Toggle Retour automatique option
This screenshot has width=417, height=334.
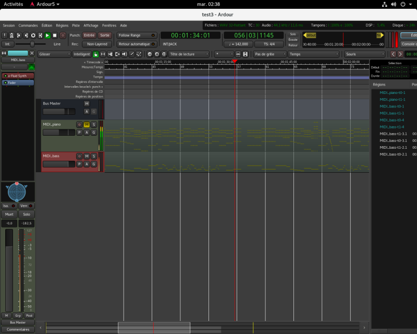[137, 44]
